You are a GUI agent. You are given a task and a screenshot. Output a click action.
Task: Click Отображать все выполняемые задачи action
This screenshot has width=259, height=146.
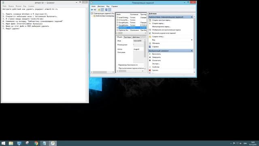coord(166,30)
